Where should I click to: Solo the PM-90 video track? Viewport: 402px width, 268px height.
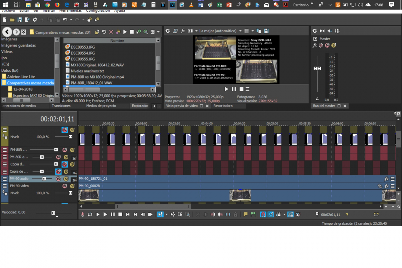(x=72, y=186)
